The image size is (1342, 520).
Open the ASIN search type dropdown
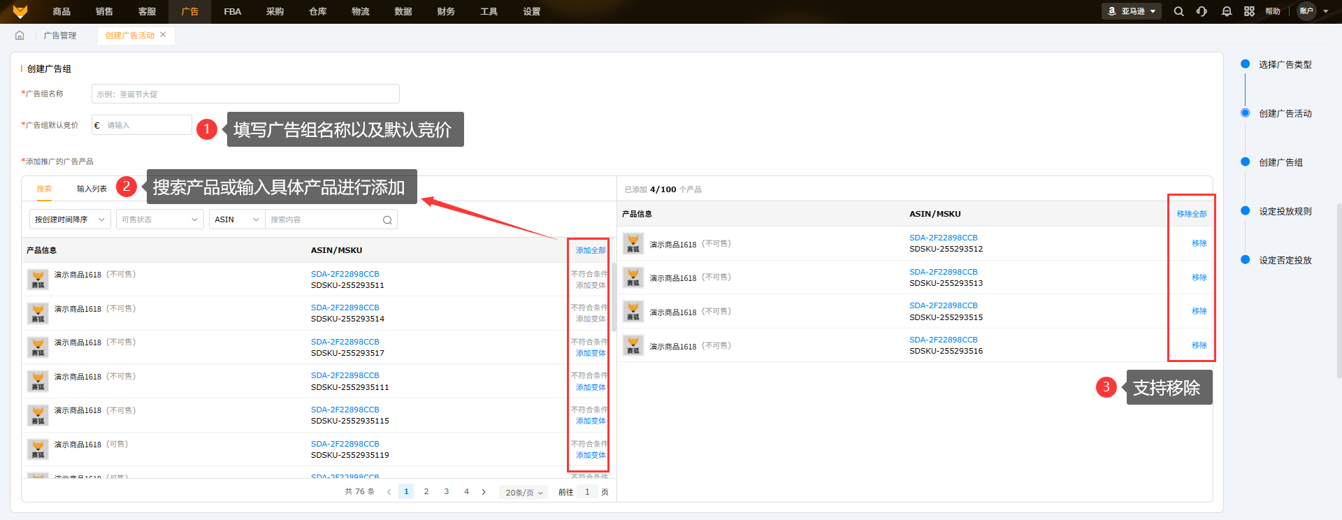tap(237, 219)
